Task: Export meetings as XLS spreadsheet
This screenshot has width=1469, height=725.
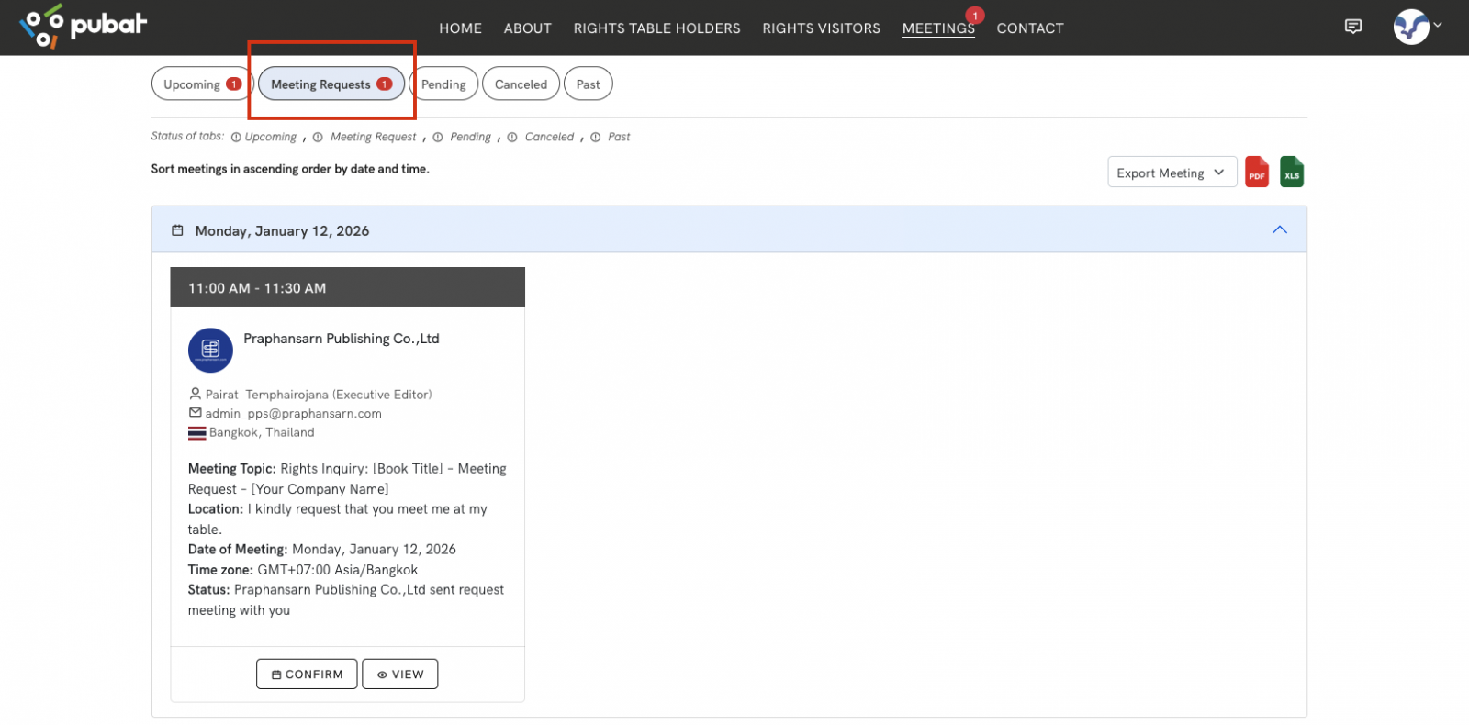Action: point(1291,173)
